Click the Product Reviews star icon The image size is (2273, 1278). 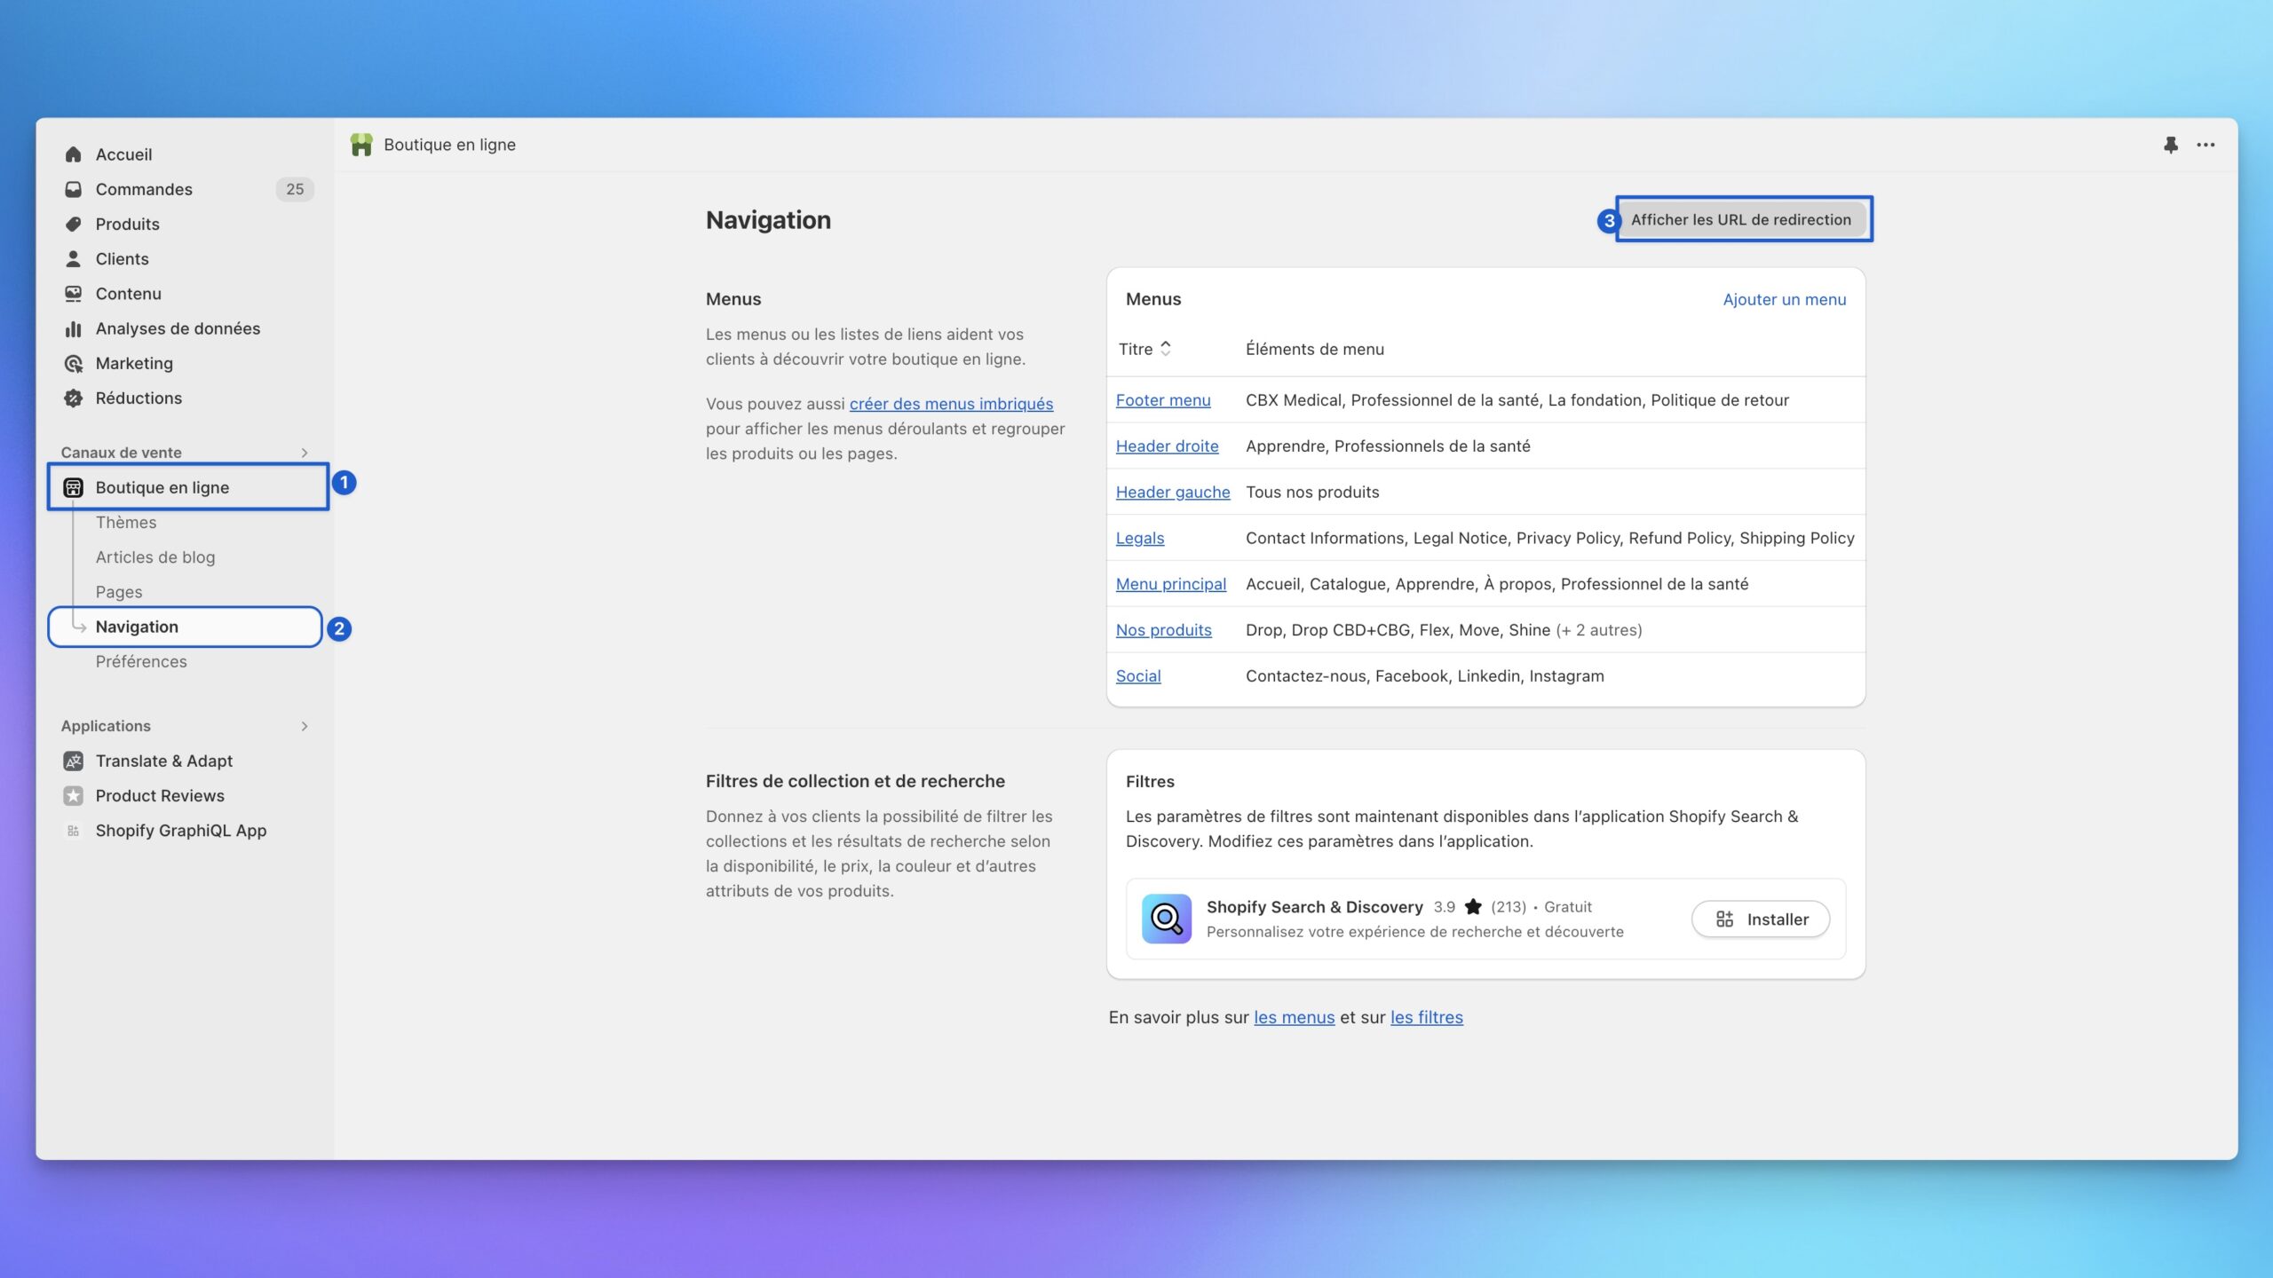coord(73,796)
